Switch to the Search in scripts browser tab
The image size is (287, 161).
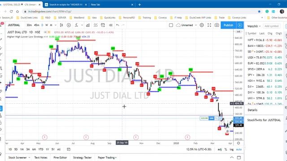[66, 4]
